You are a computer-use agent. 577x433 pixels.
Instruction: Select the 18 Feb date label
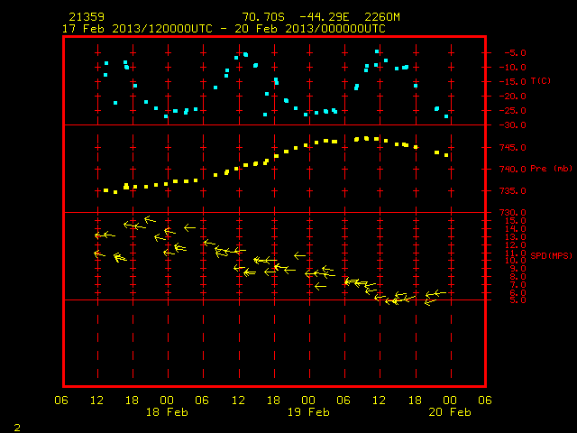click(x=167, y=412)
